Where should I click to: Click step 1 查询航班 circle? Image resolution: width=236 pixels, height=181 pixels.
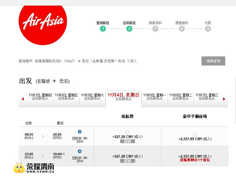pos(103,29)
